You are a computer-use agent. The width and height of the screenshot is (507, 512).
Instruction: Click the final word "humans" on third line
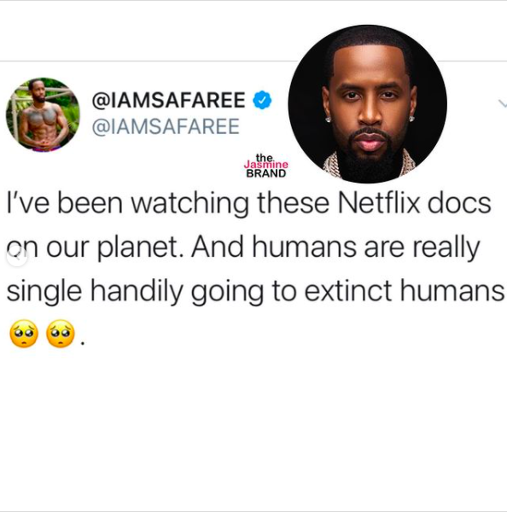coord(452,291)
